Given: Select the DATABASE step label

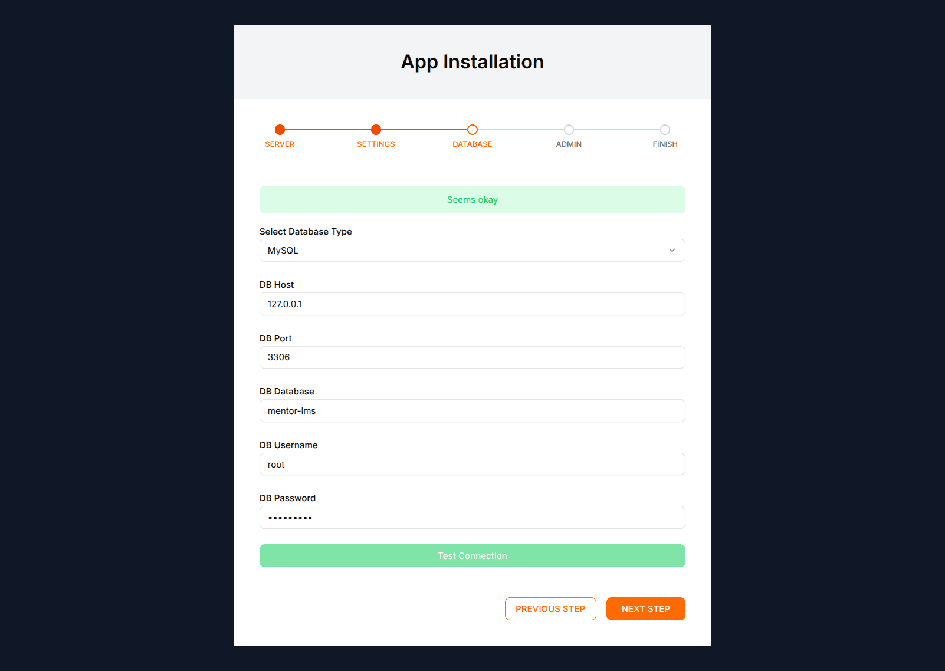Looking at the screenshot, I should 472,144.
